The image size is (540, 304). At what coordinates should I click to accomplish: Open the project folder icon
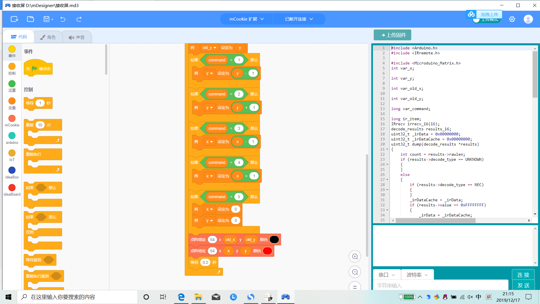pyautogui.click(x=30, y=19)
